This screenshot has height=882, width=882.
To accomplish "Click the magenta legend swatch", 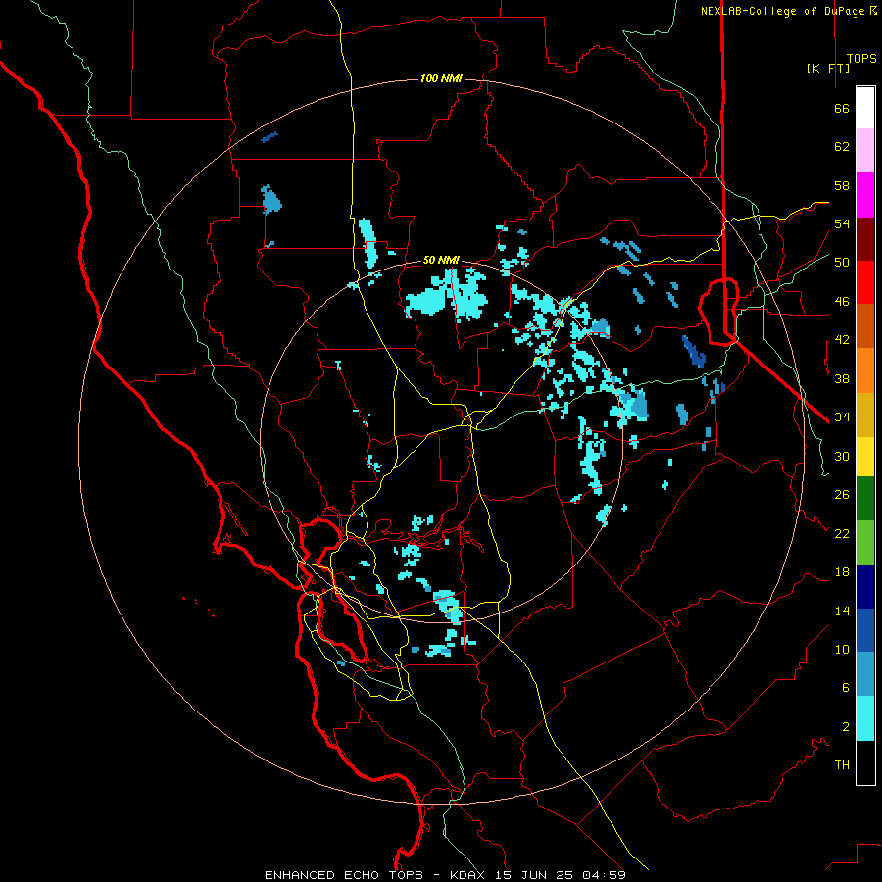I will click(x=865, y=195).
